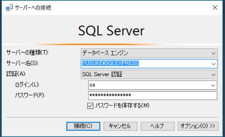Click the パスワード(P) label
225x137 pixels.
click(30, 95)
